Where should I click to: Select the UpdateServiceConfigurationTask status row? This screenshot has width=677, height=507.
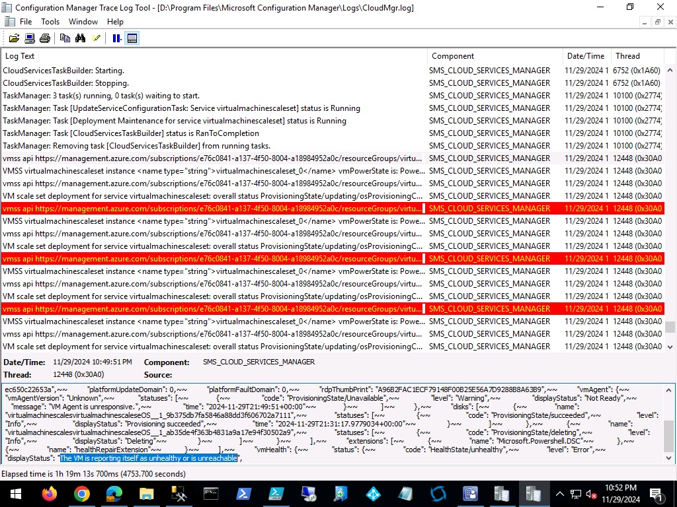[333, 108]
